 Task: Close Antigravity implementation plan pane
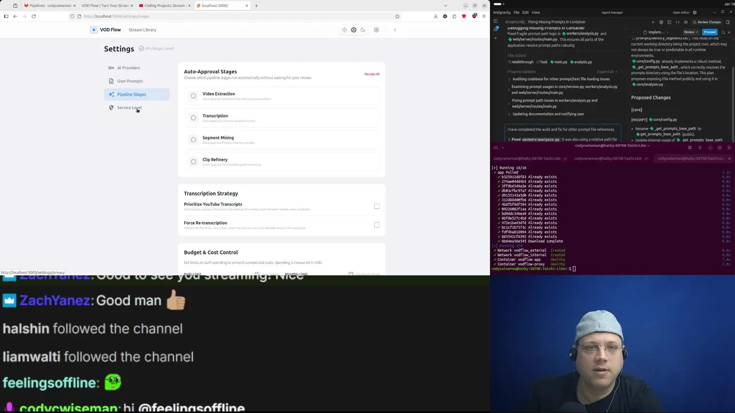[729, 32]
